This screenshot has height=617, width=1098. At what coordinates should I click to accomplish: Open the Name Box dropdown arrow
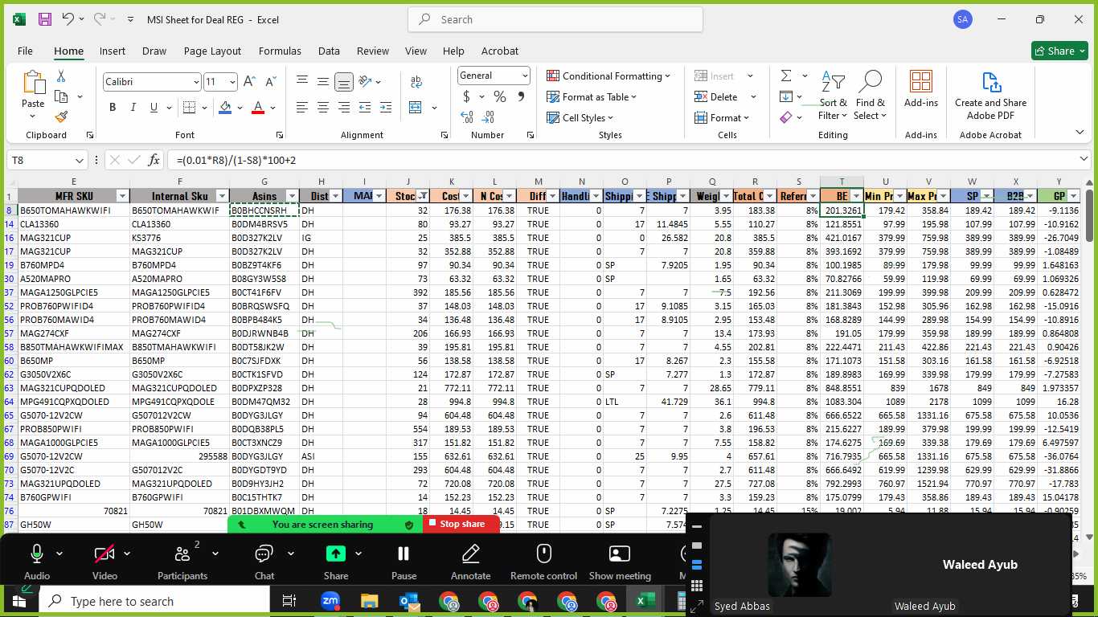[79, 160]
